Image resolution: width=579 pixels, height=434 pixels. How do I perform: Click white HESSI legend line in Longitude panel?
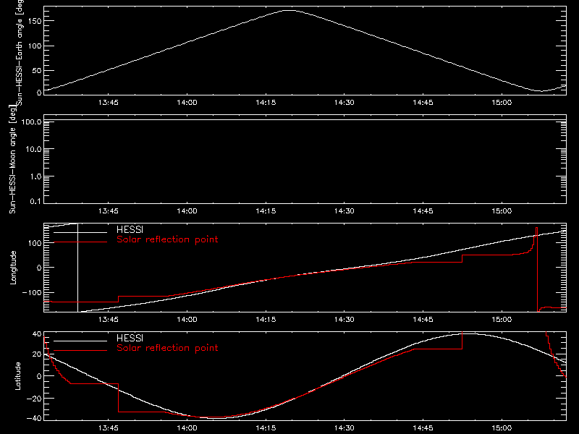click(x=80, y=232)
